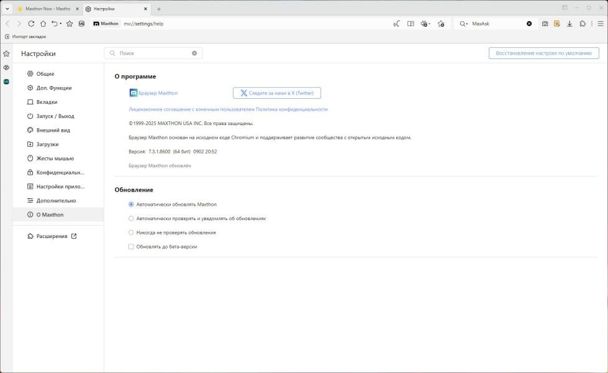608x373 pixels.
Task: Open search engine dropdown magnifier
Action: click(x=463, y=24)
